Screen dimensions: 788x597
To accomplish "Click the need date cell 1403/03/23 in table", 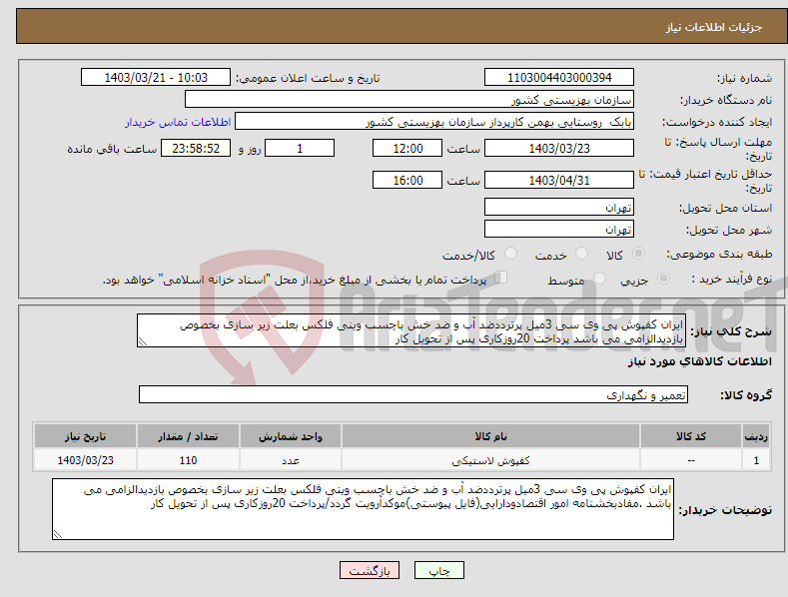I will (x=85, y=460).
